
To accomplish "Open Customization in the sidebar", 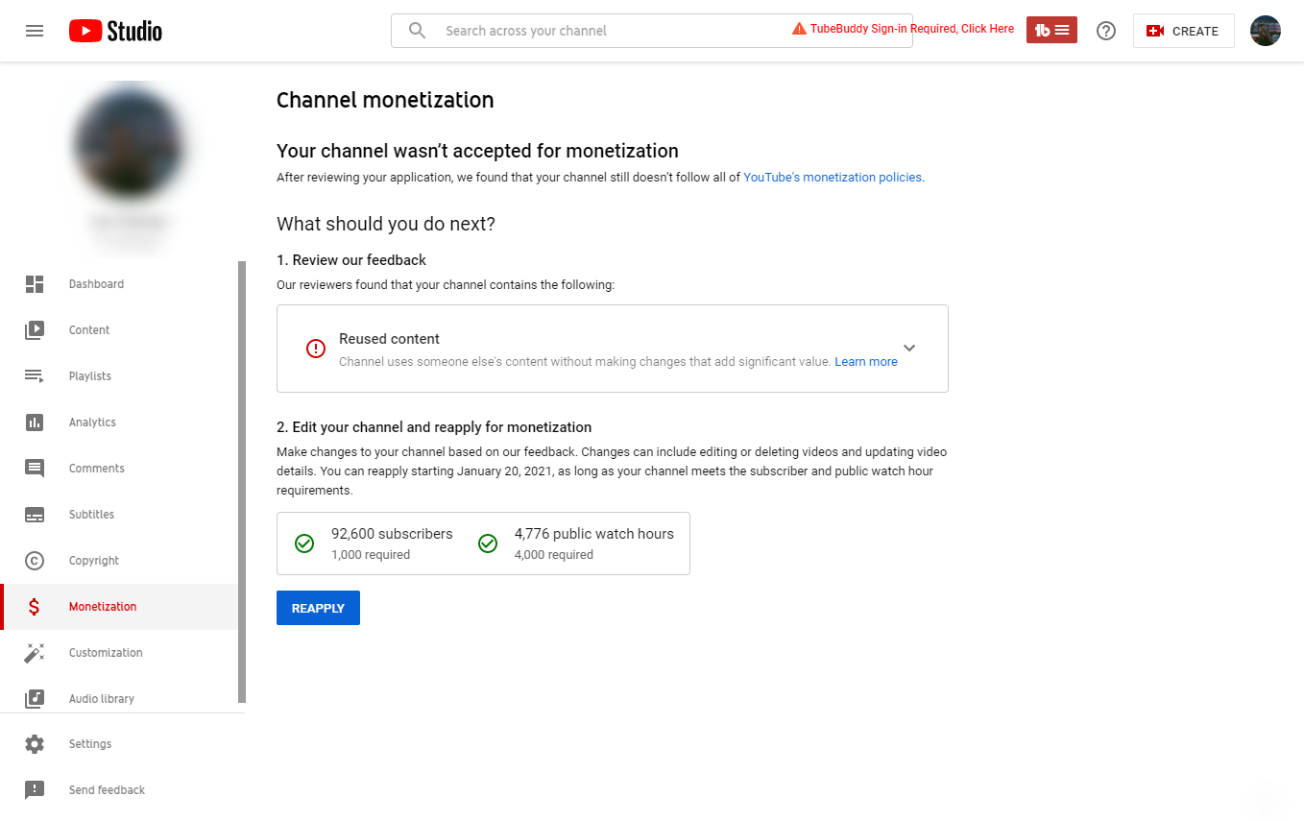I will pyautogui.click(x=119, y=653).
